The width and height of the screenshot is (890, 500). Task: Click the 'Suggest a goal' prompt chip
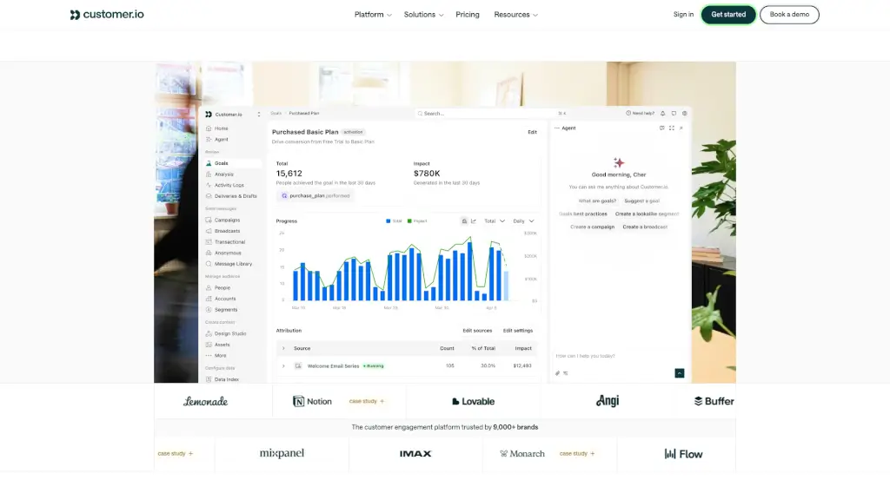tap(642, 201)
